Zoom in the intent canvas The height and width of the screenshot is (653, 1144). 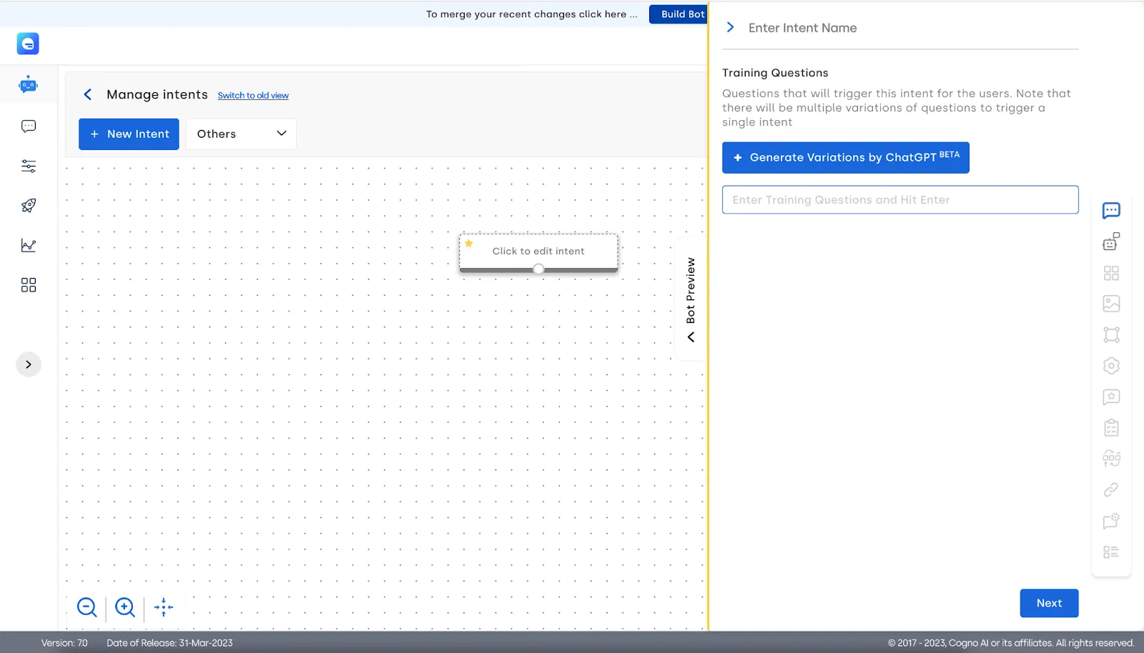[x=125, y=607]
